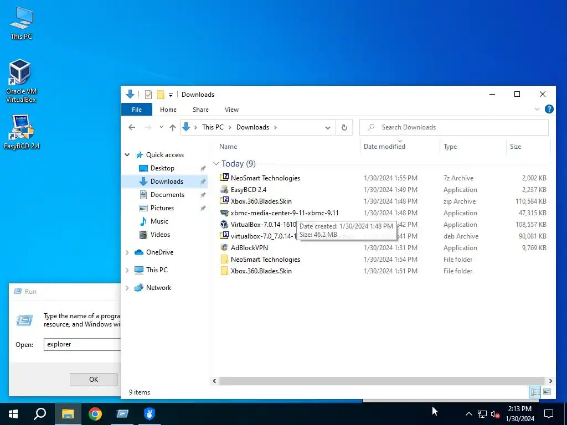Image resolution: width=567 pixels, height=425 pixels.
Task: Open the View ribbon tab
Action: (x=231, y=110)
